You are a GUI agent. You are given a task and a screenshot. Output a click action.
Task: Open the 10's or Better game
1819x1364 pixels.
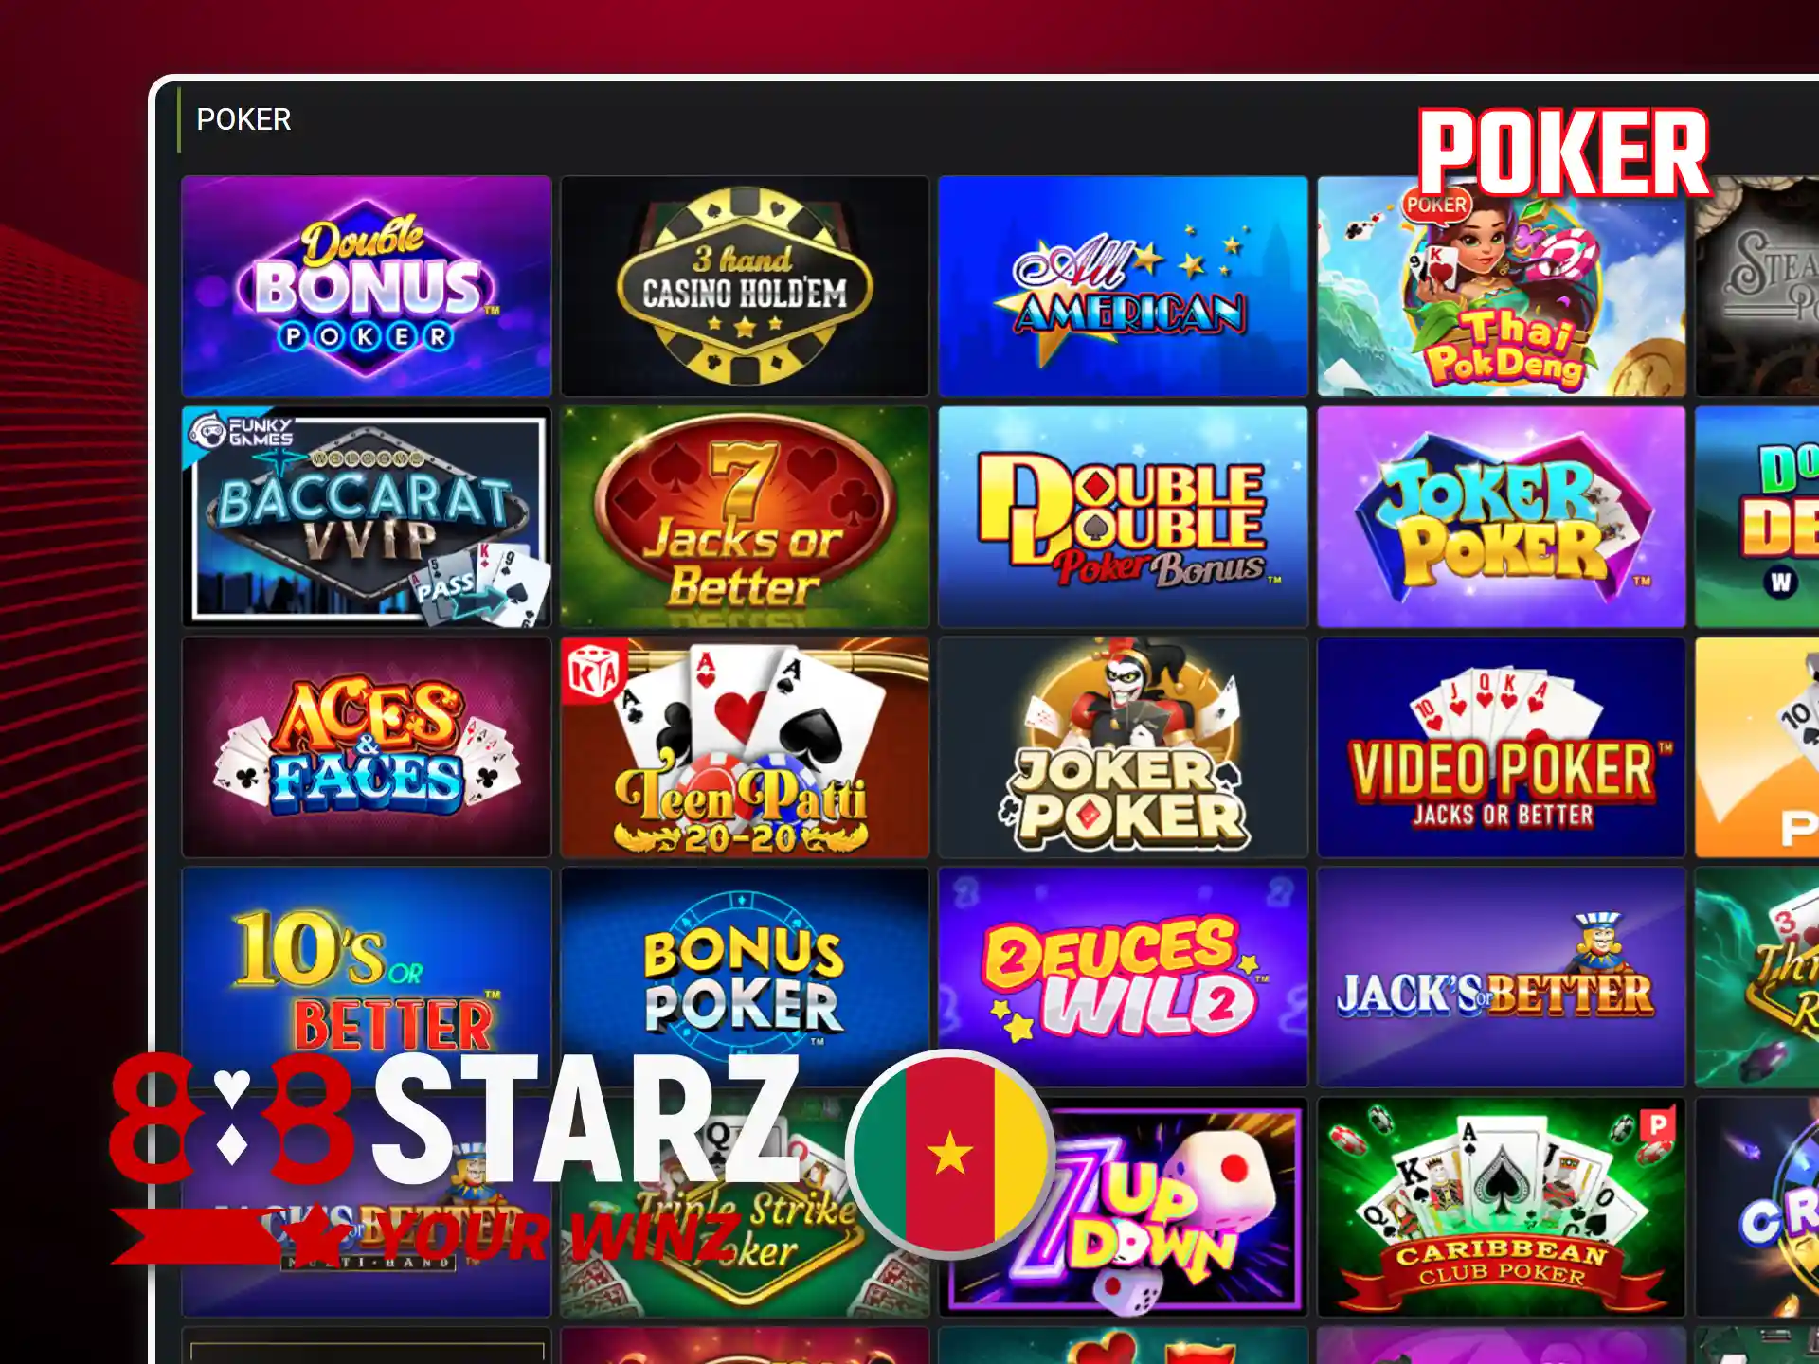pos(366,978)
